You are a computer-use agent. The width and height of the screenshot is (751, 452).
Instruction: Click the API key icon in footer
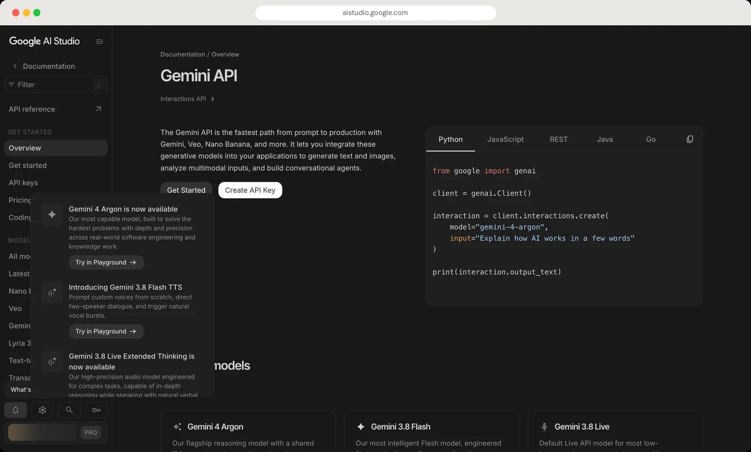[x=96, y=410]
